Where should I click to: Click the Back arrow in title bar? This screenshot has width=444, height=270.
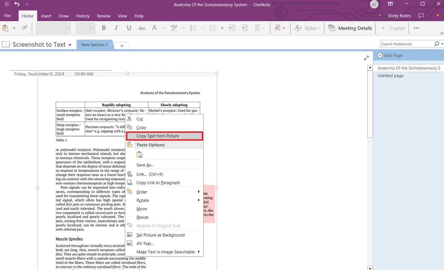7,4
